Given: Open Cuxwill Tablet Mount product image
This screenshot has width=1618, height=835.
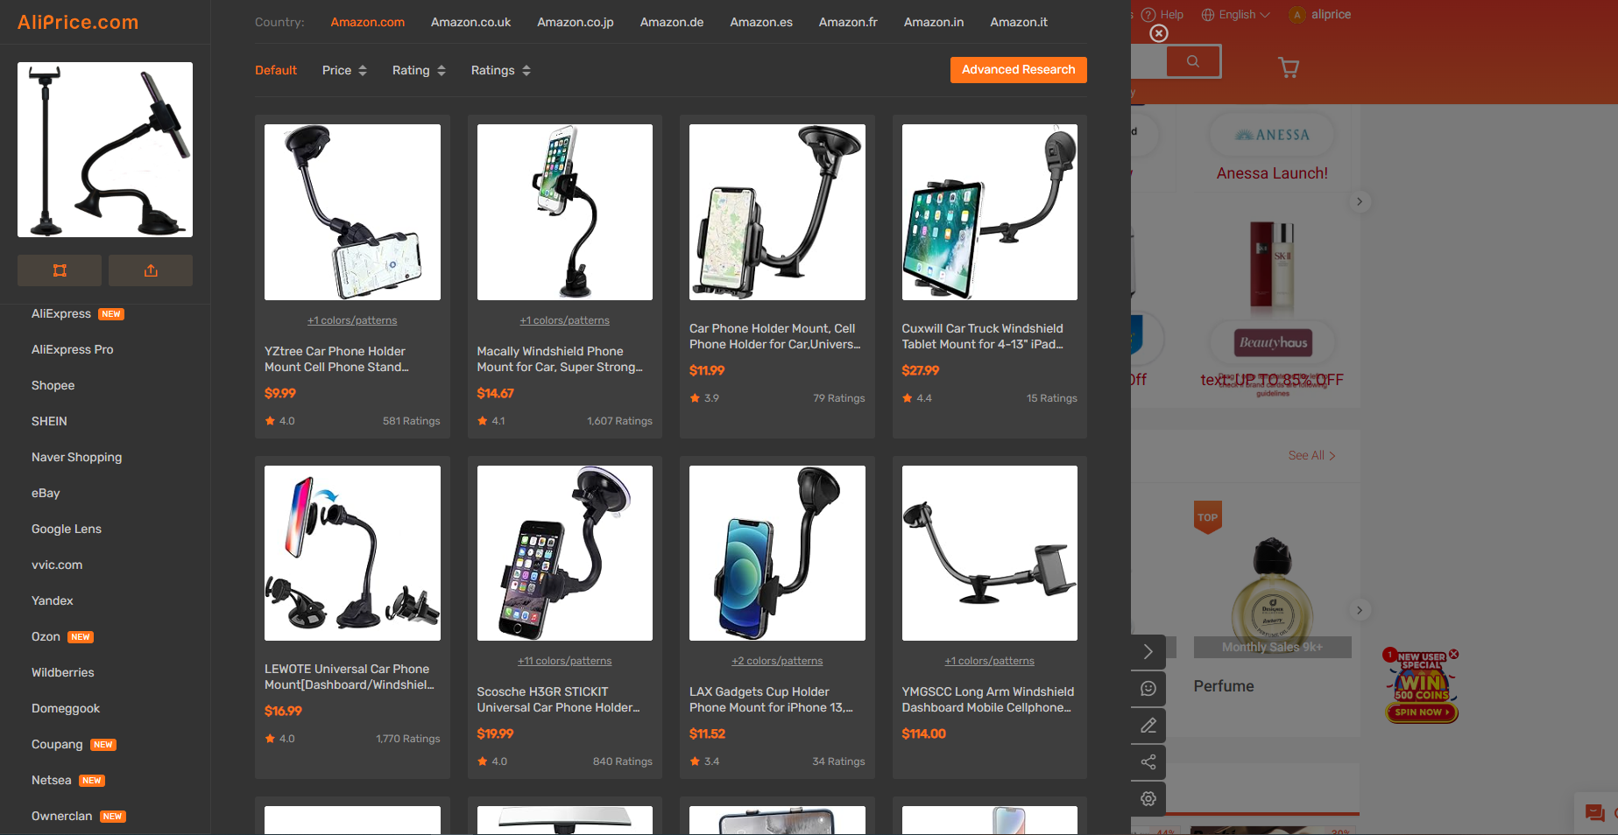Looking at the screenshot, I should point(990,212).
